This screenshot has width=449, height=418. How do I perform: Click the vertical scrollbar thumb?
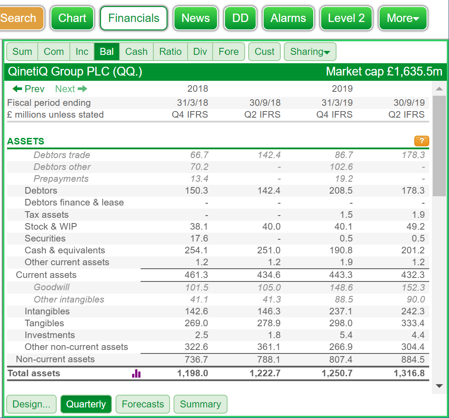click(x=439, y=146)
